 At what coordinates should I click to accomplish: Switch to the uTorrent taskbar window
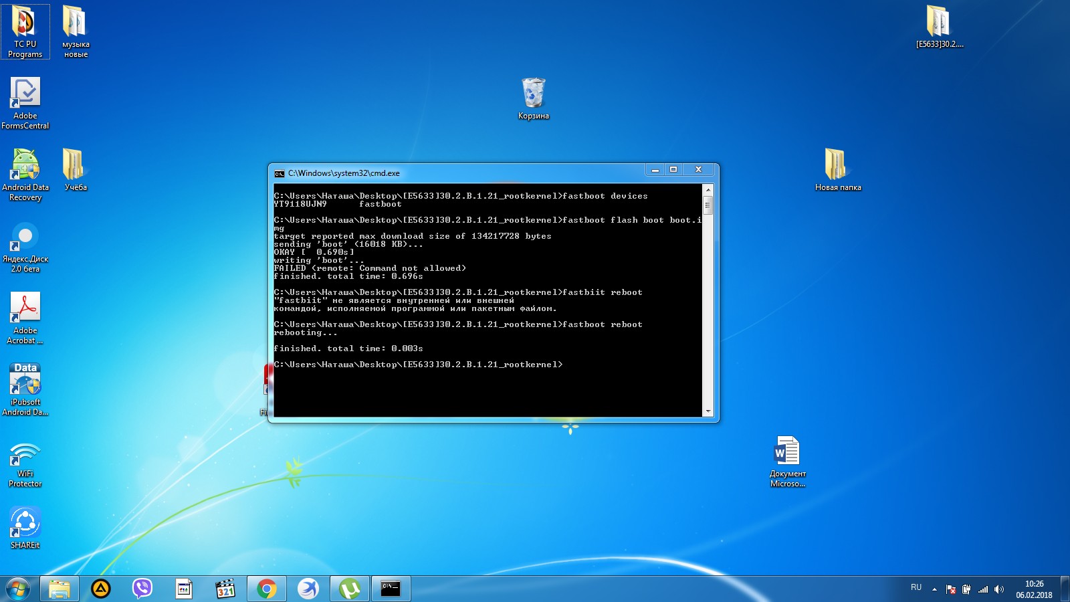pos(349,589)
